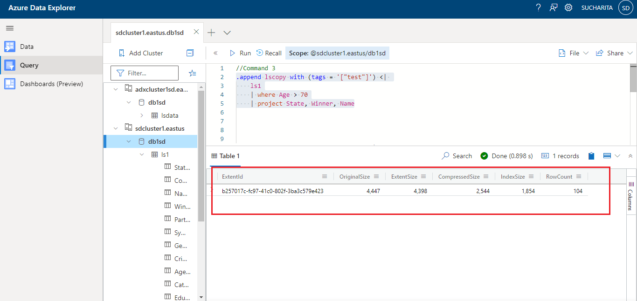Open the SD user avatar
The height and width of the screenshot is (301, 637).
click(x=625, y=7)
